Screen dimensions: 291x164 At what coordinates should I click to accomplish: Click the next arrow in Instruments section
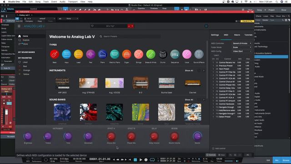click(204, 71)
